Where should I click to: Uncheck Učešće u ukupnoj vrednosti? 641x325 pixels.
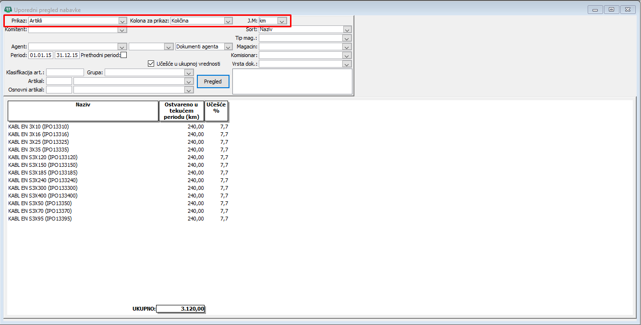151,63
